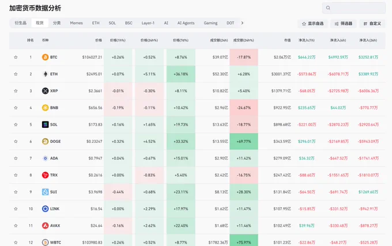Favorite BTC with its star
Screen dimensions: 392x246
pos(16,57)
